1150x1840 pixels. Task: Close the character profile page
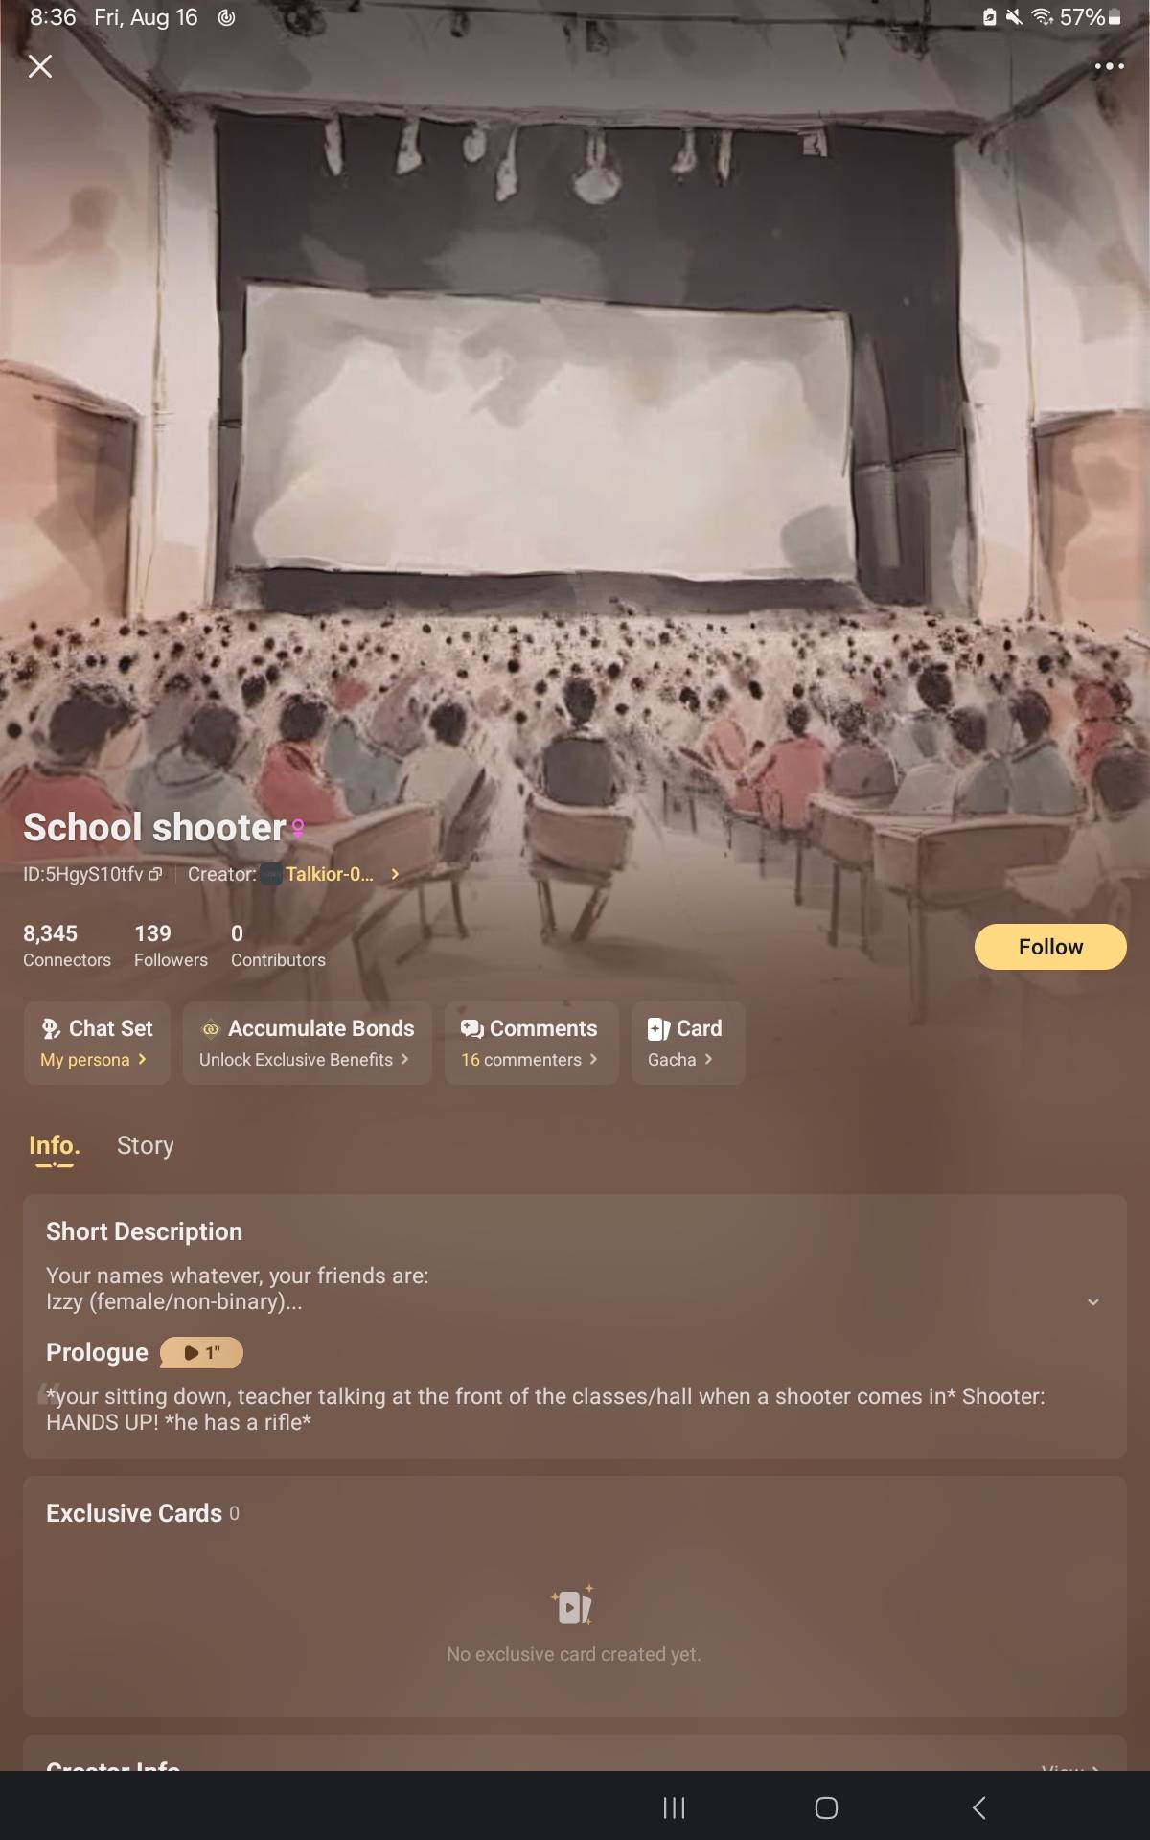coord(40,66)
